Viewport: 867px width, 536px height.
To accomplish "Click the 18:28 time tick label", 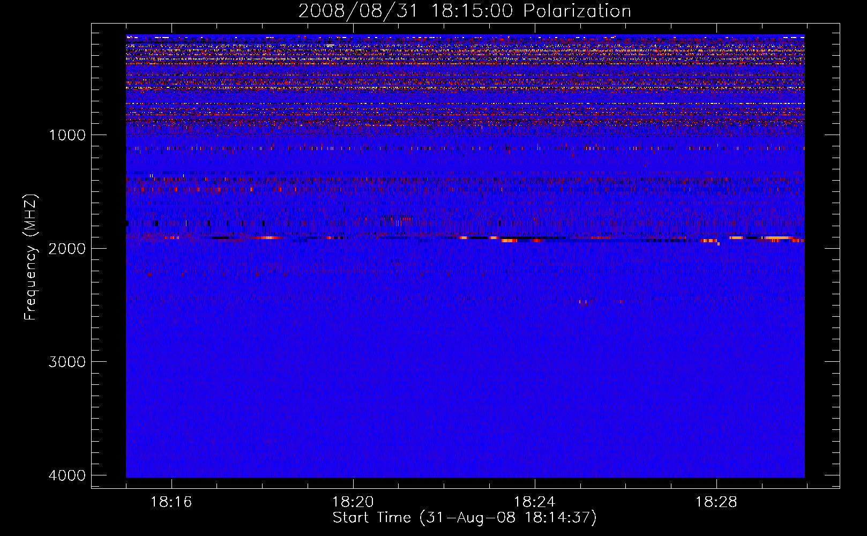I will (x=716, y=502).
